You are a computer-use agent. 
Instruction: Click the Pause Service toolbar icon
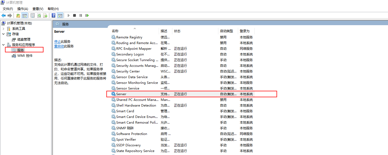[x=81, y=15]
